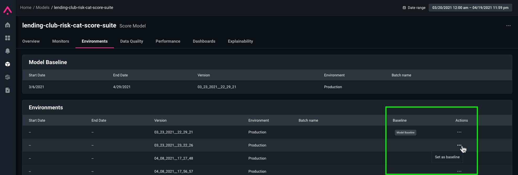
Task: Open the home icon in sidebar
Action: pyautogui.click(x=8, y=25)
